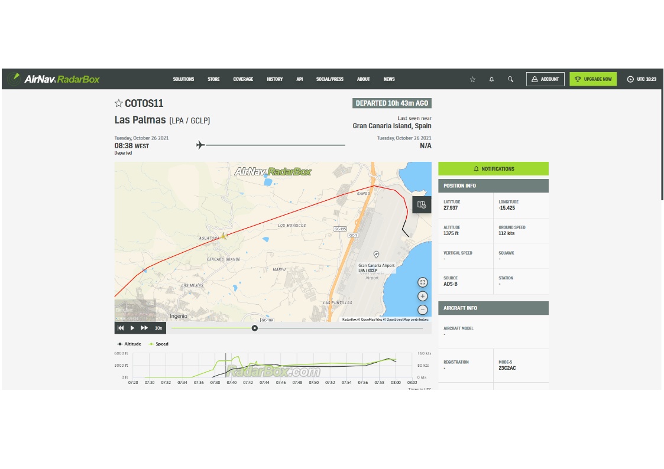The width and height of the screenshot is (664, 469).
Task: Open the About menu item
Action: [x=363, y=79]
